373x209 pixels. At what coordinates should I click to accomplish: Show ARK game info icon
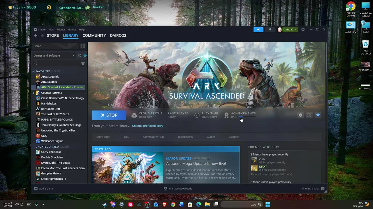coord(309,115)
